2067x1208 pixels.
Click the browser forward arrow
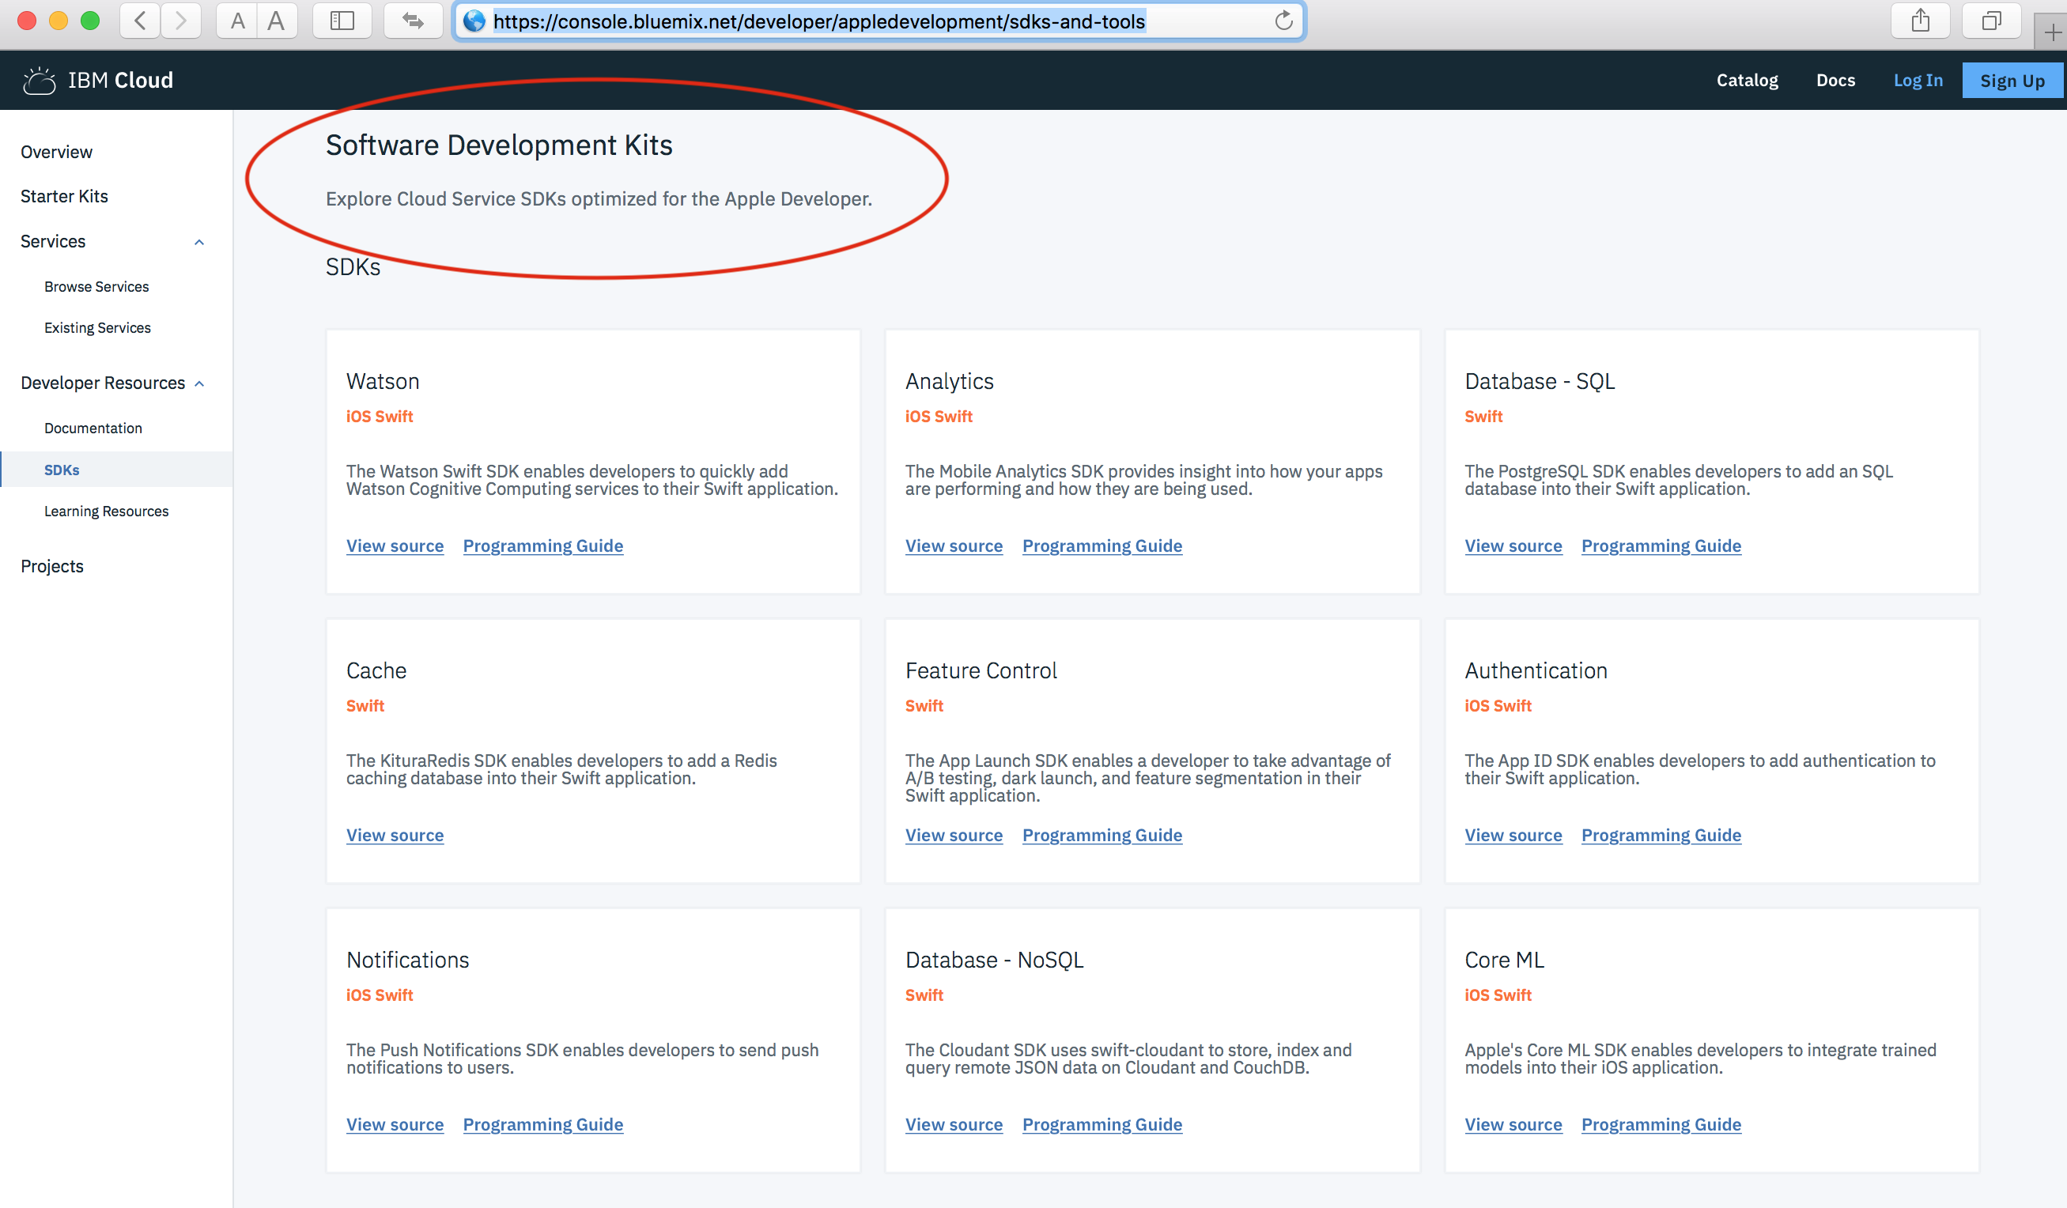pyautogui.click(x=181, y=21)
